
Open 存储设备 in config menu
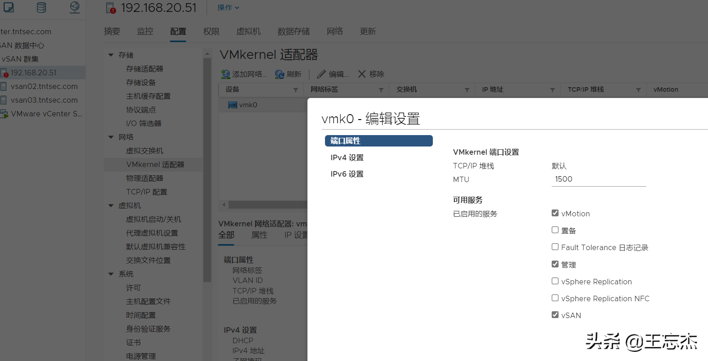(x=141, y=82)
